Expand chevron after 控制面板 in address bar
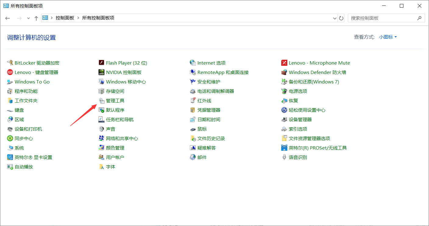 pyautogui.click(x=78, y=18)
